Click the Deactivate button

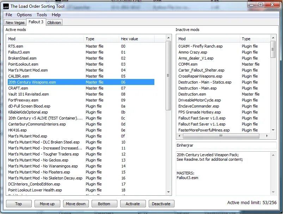[x=161, y=204]
